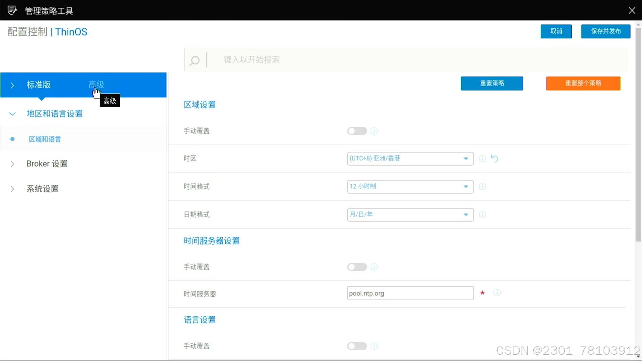Expand the Broker 设置 tree section

47,164
